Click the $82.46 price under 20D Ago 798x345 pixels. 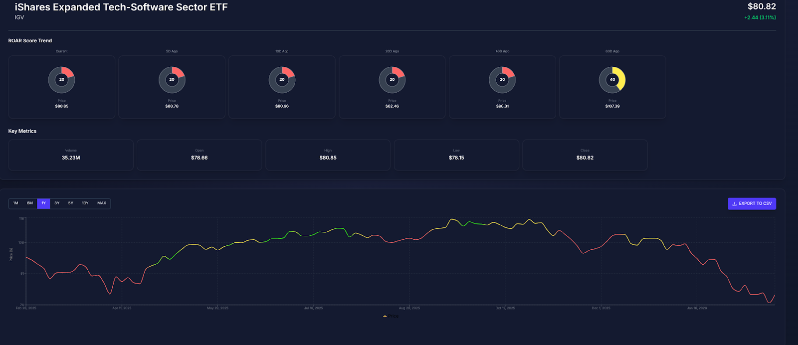tap(393, 106)
